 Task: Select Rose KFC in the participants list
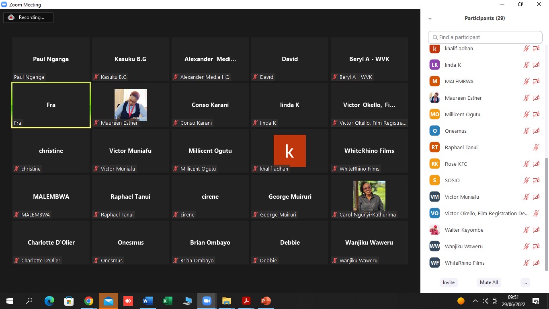click(456, 164)
